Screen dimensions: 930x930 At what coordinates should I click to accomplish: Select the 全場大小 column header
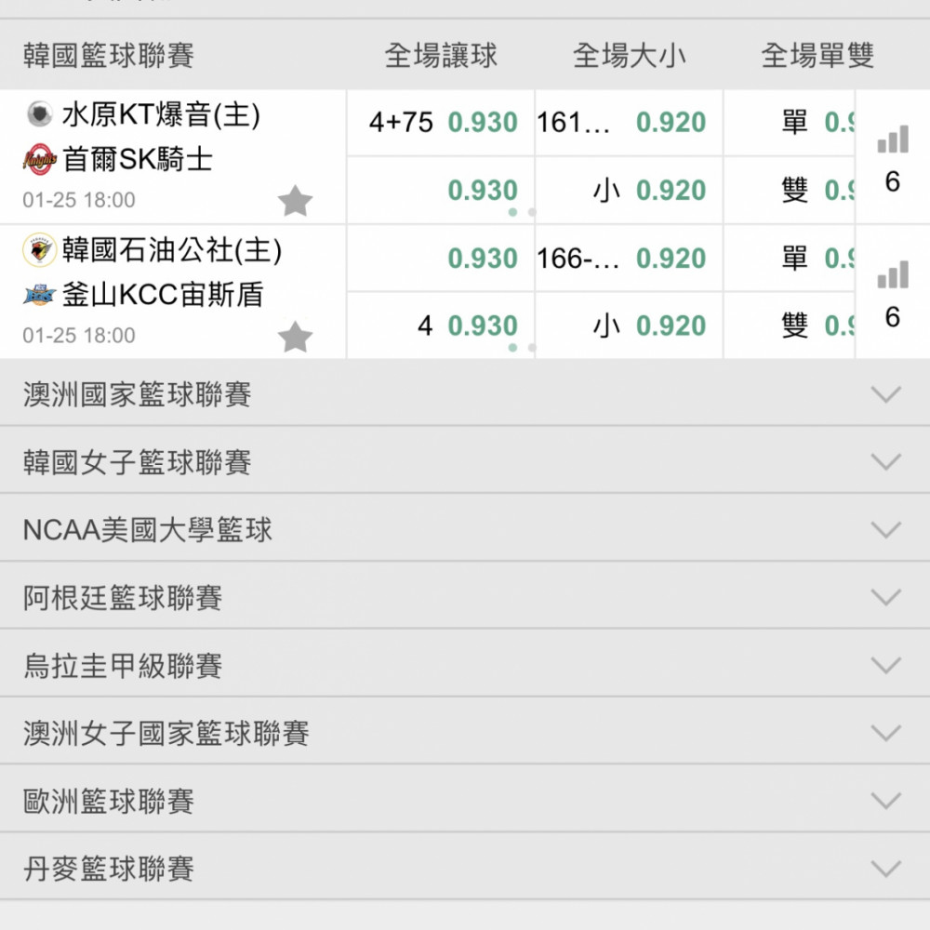click(x=629, y=56)
